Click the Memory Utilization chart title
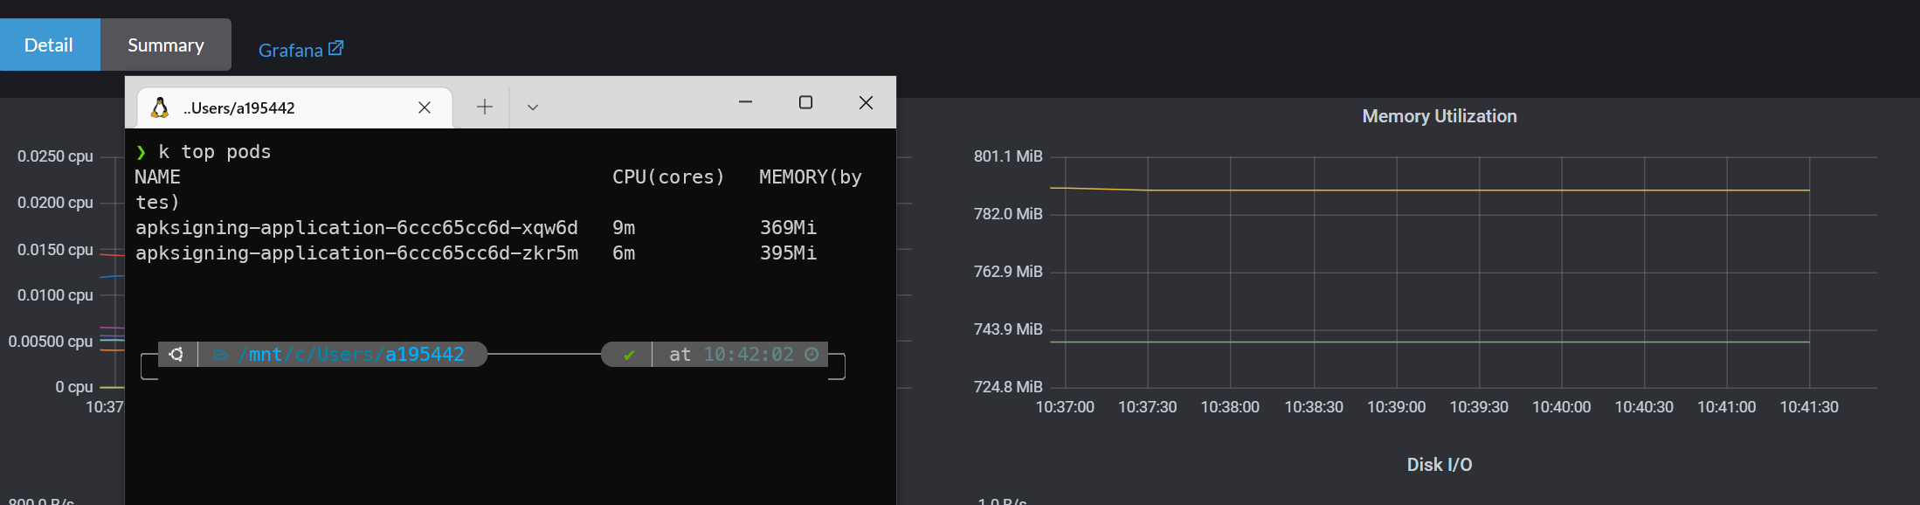 click(1440, 116)
